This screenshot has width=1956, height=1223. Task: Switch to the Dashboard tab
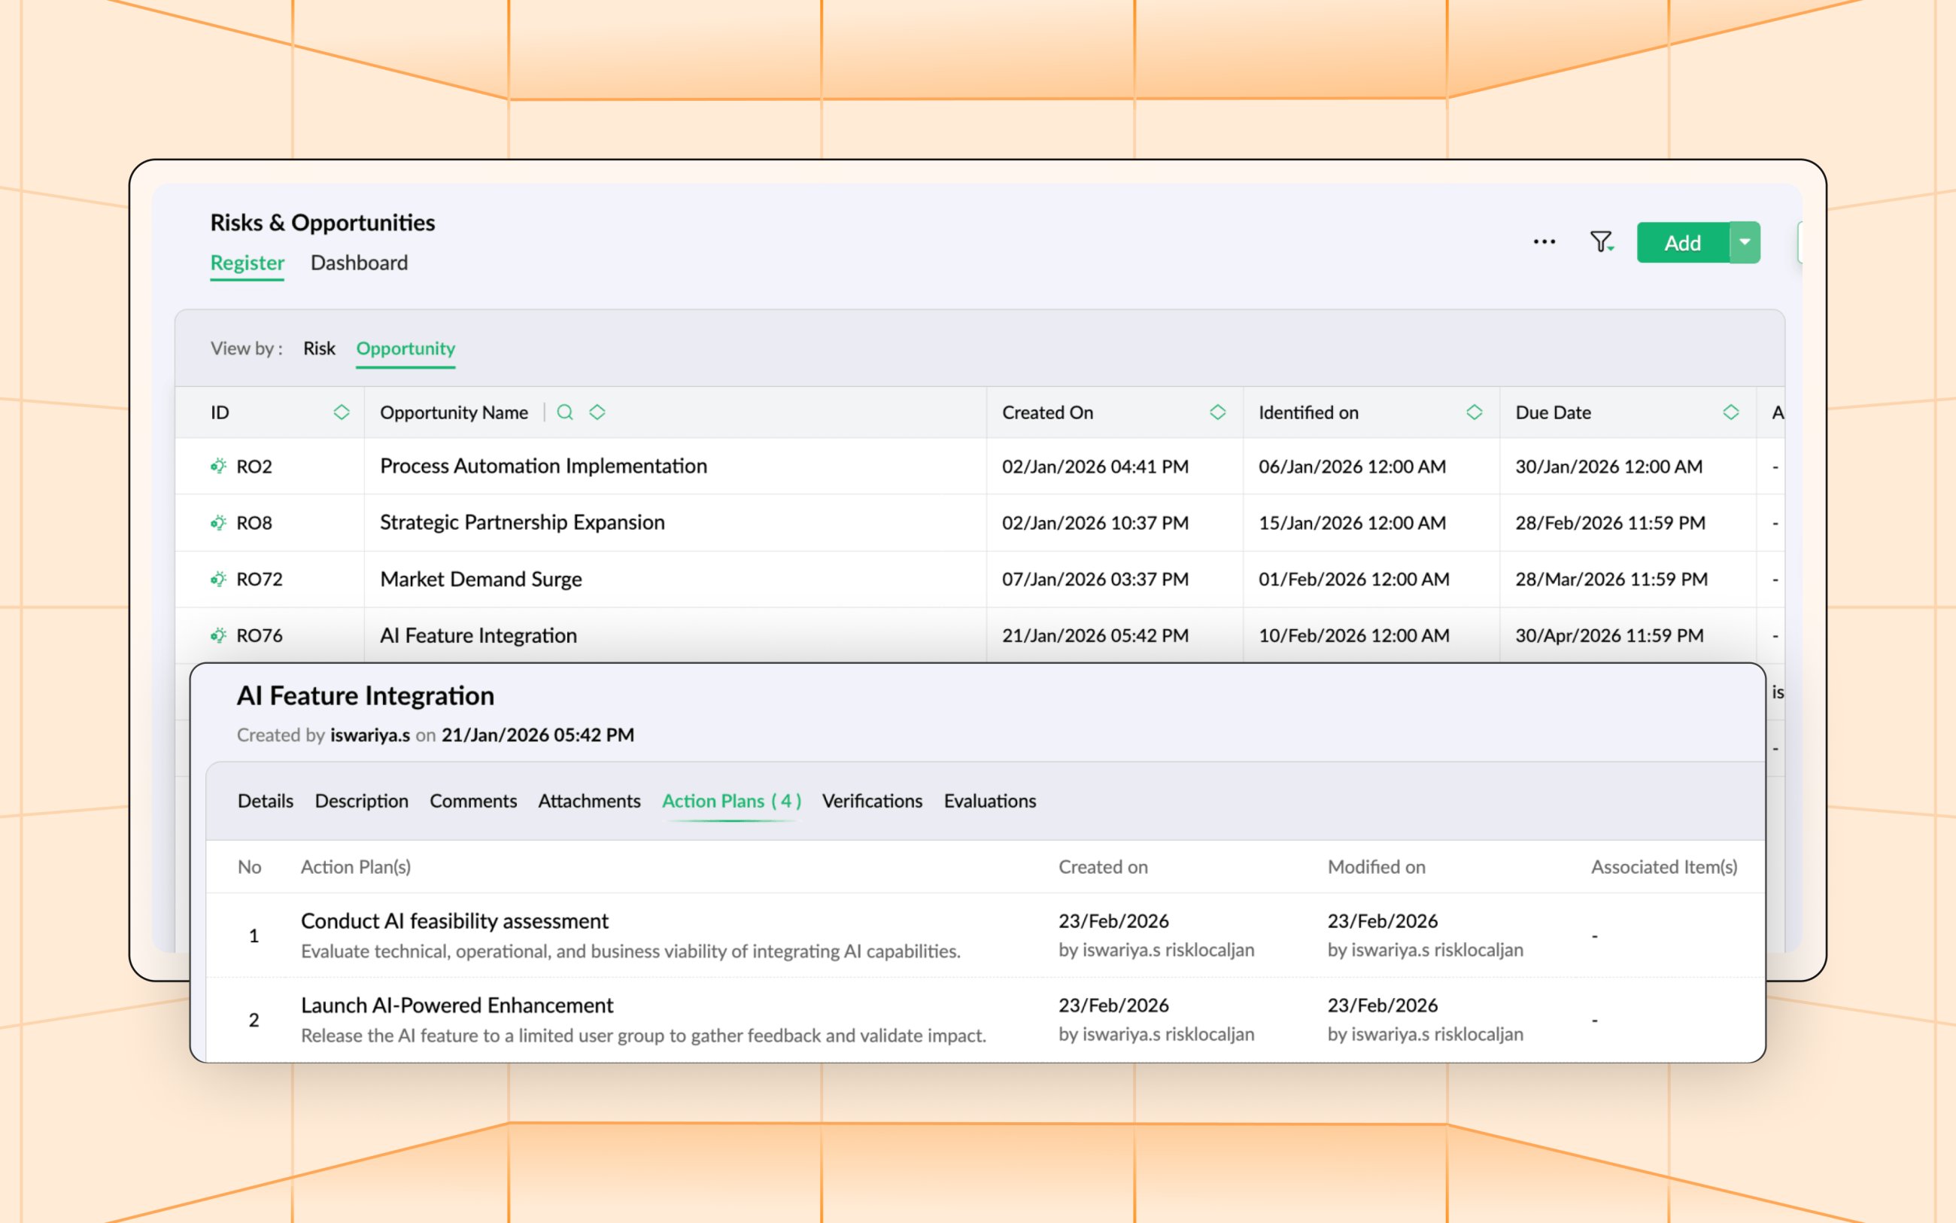point(359,263)
